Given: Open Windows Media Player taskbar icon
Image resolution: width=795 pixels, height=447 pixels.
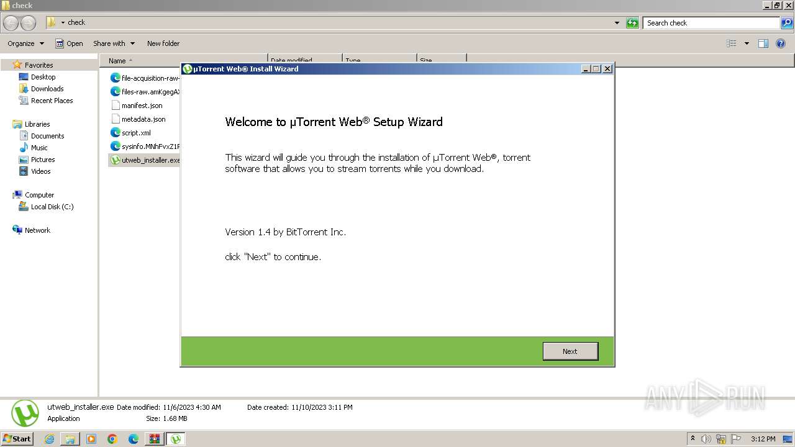Looking at the screenshot, I should coord(91,439).
